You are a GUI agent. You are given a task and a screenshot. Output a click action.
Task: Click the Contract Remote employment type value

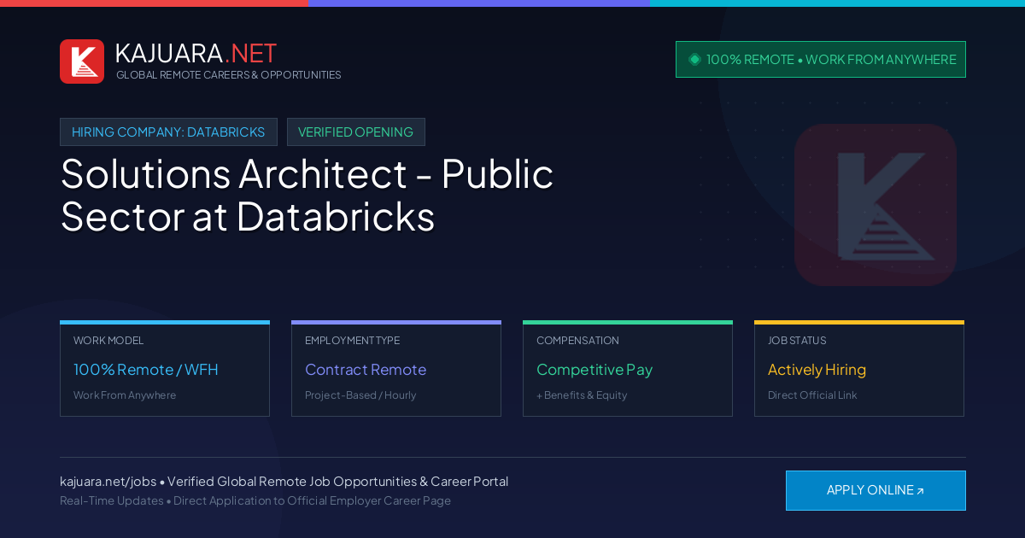pos(366,370)
